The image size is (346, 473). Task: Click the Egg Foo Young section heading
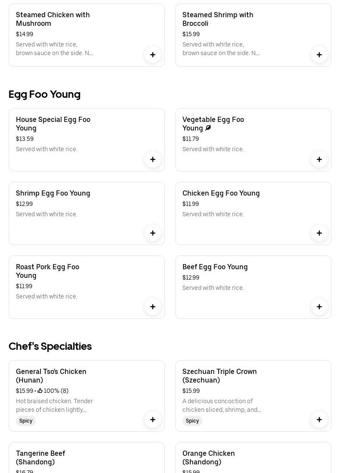tap(45, 94)
